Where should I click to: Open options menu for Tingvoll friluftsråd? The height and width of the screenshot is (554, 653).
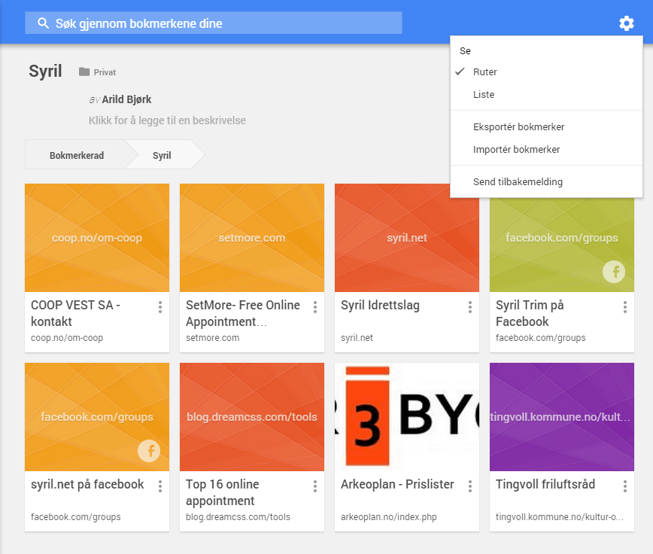tap(625, 486)
